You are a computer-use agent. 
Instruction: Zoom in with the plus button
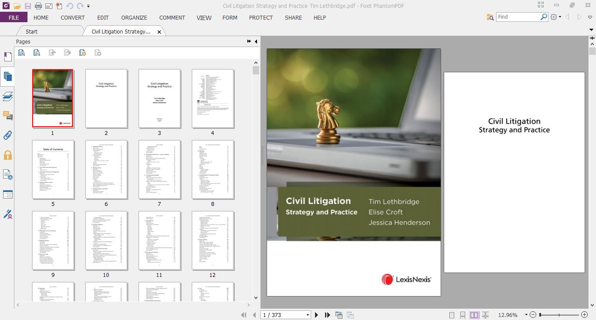point(585,315)
